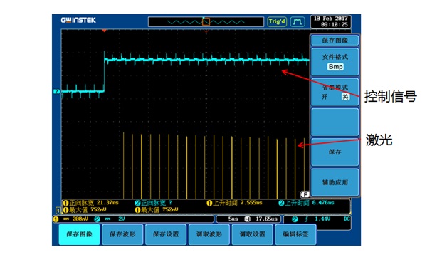Open the 保存波形 menu tab
Screen dimensions: 442x257
(x=122, y=234)
